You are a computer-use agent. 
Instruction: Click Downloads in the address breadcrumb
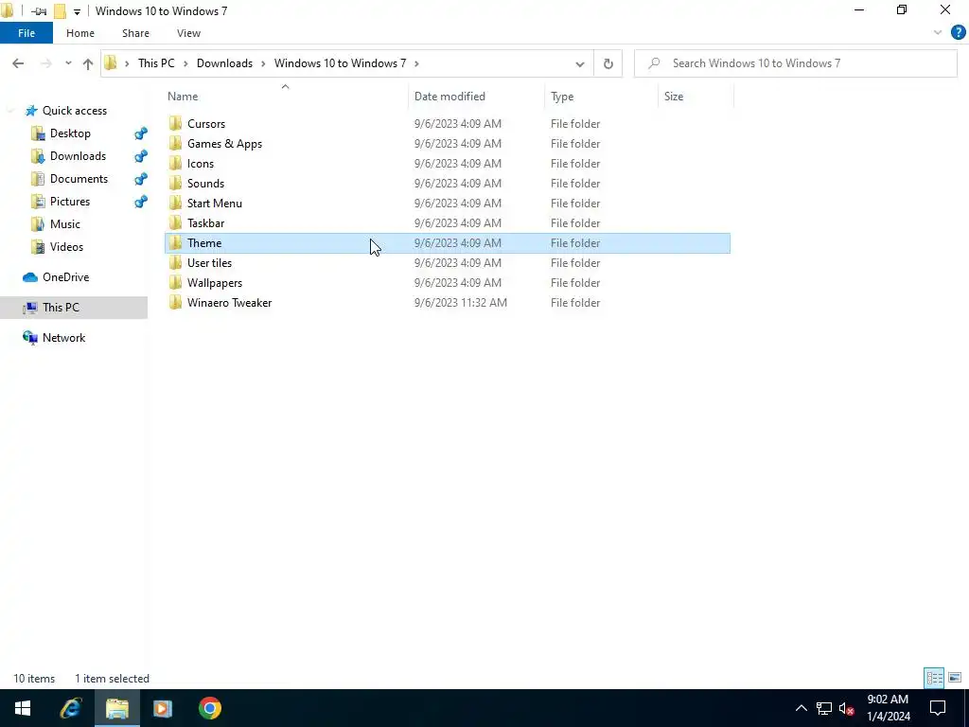224,63
